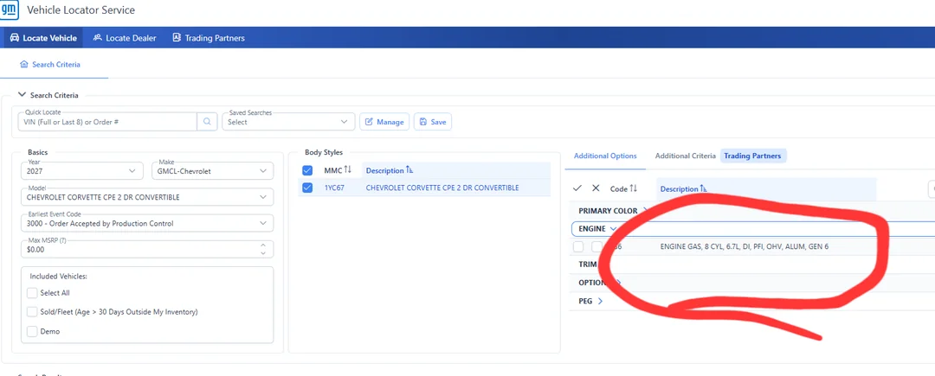Sort body styles by MMC column arrows

pyautogui.click(x=348, y=170)
